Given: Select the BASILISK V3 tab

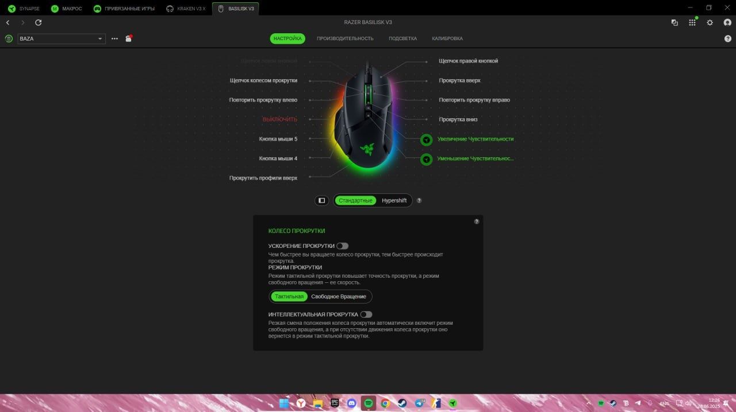Looking at the screenshot, I should tap(236, 9).
